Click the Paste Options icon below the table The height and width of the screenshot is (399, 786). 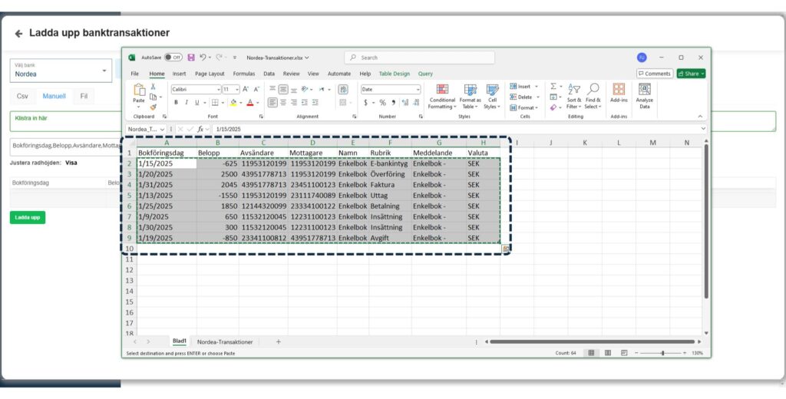(x=505, y=248)
